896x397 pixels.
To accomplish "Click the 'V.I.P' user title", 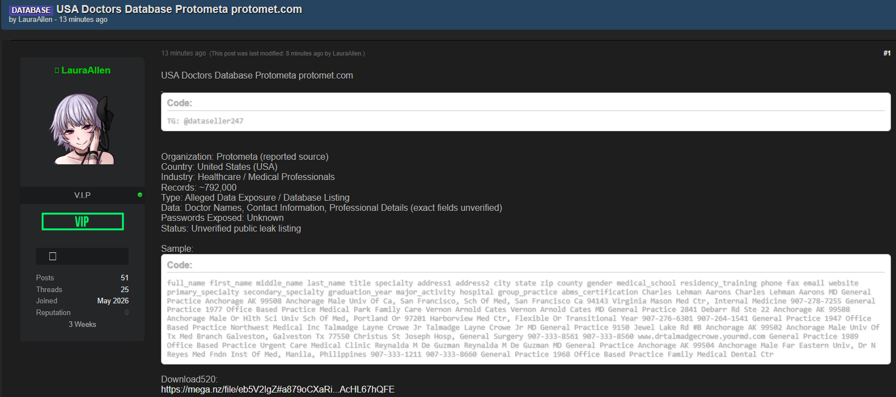I will tap(82, 195).
